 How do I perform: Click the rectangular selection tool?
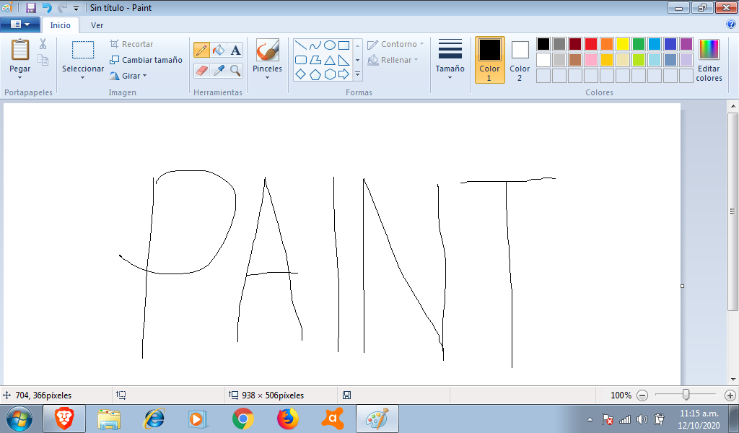click(x=83, y=50)
